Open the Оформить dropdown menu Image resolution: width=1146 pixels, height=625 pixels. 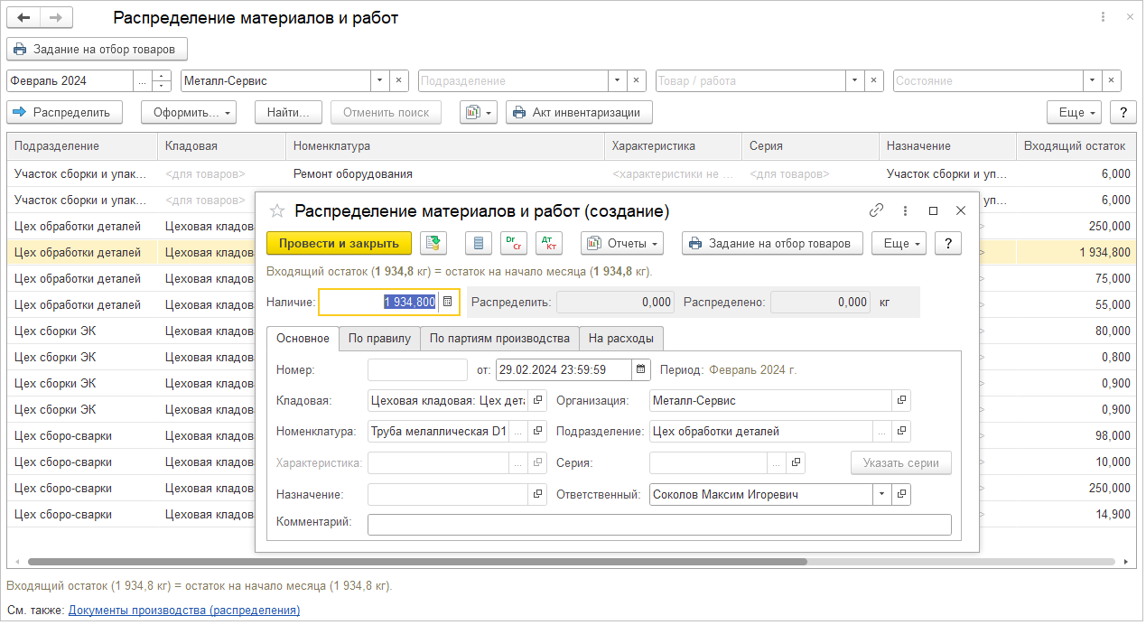188,113
